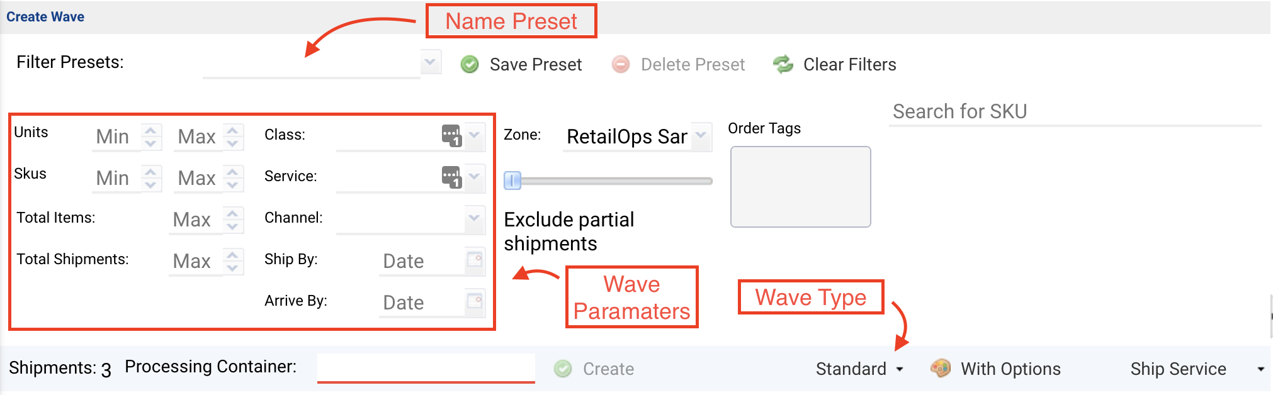Click the Clear Filters button
The width and height of the screenshot is (1273, 395).
834,64
